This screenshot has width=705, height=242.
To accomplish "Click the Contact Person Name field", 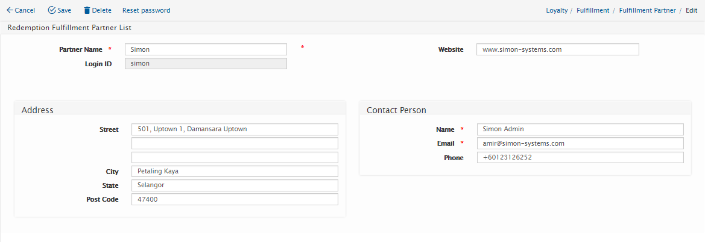I will point(580,129).
